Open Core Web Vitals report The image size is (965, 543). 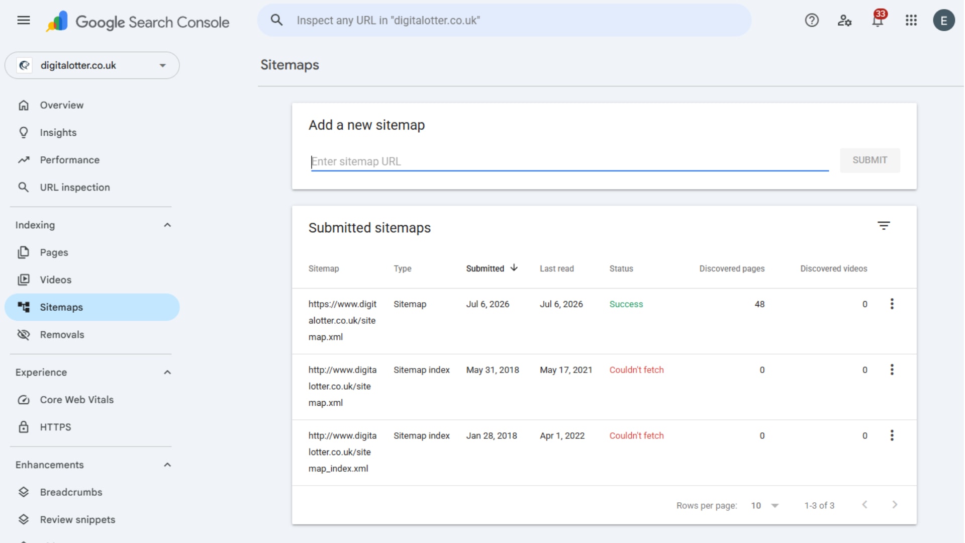click(x=92, y=400)
